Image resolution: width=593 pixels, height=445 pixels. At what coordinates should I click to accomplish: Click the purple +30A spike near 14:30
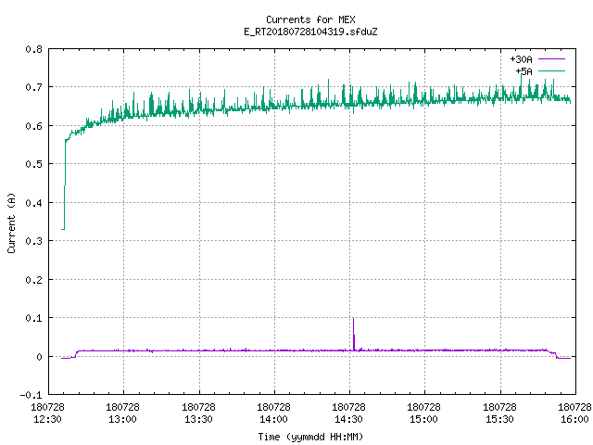(354, 334)
